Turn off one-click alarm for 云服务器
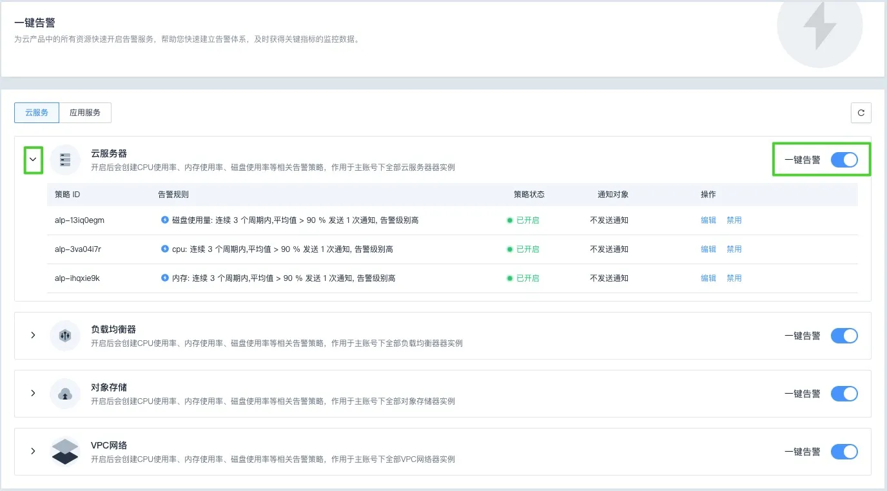Image resolution: width=887 pixels, height=491 pixels. [844, 160]
